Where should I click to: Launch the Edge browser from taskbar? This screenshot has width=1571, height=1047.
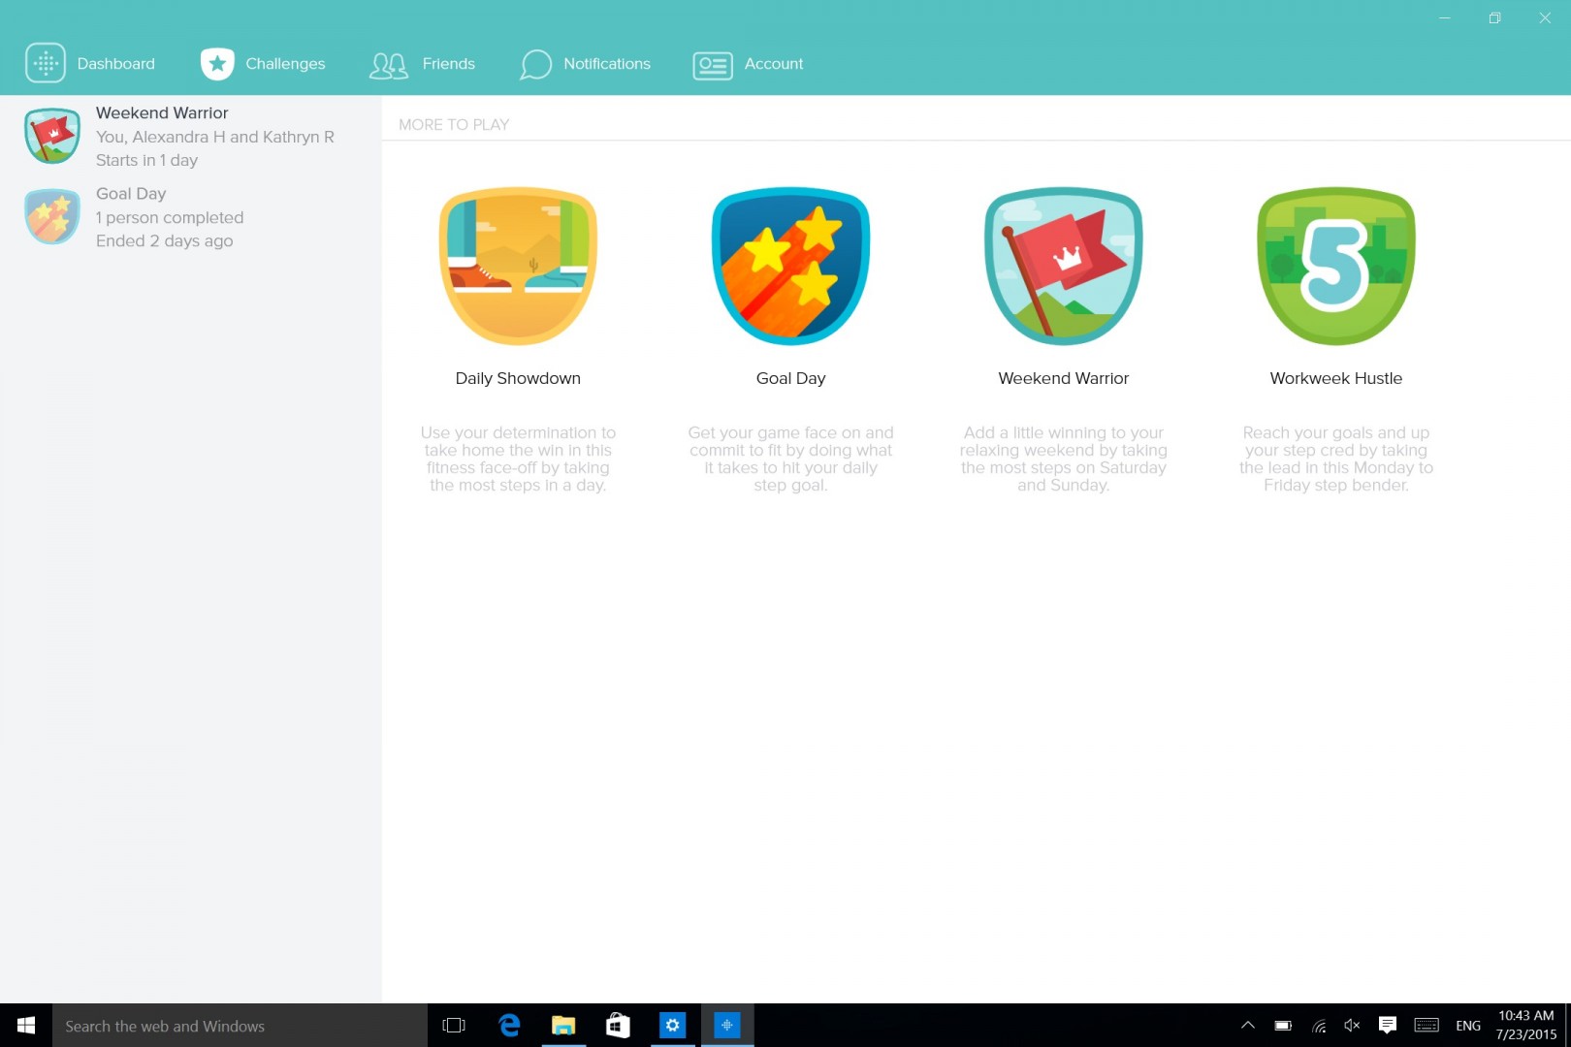pyautogui.click(x=509, y=1026)
